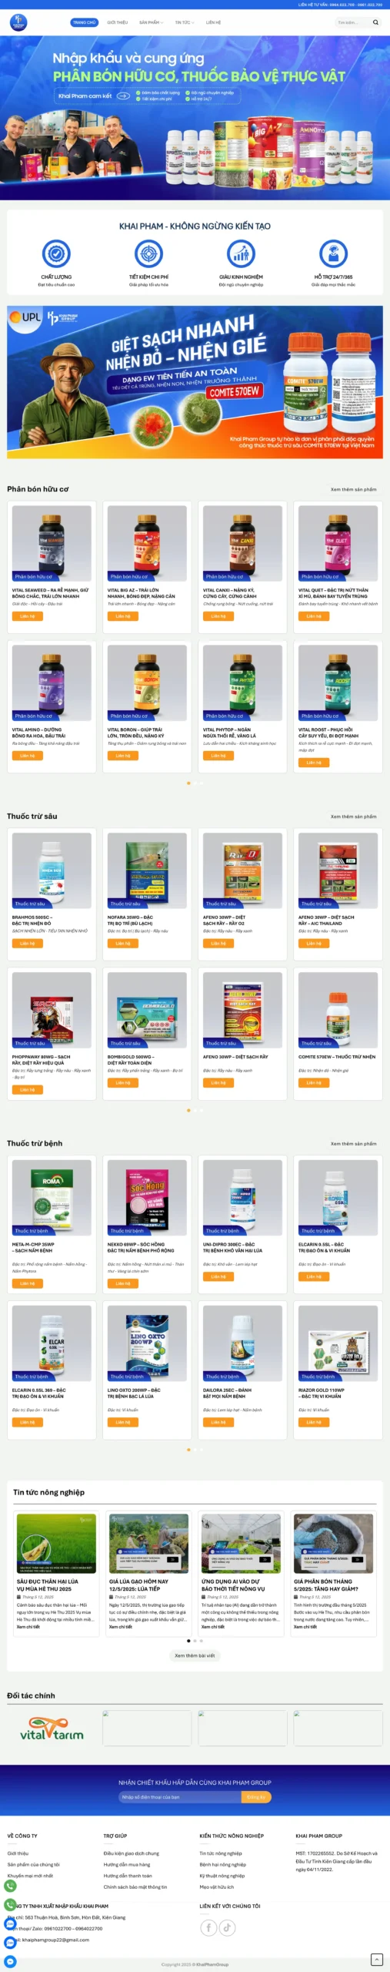Click the Khai Pham Group header logo
Screen dimensions: 390x1972
point(18,22)
